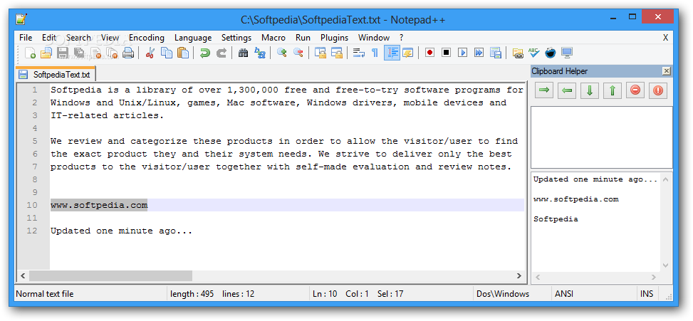The image size is (693, 321).
Task: Print the document using the printer icon
Action: 128,53
